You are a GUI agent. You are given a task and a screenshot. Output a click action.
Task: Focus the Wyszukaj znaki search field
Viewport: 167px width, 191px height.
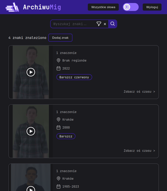pos(73,24)
